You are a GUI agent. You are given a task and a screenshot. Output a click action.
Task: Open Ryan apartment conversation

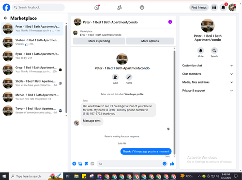(32, 56)
